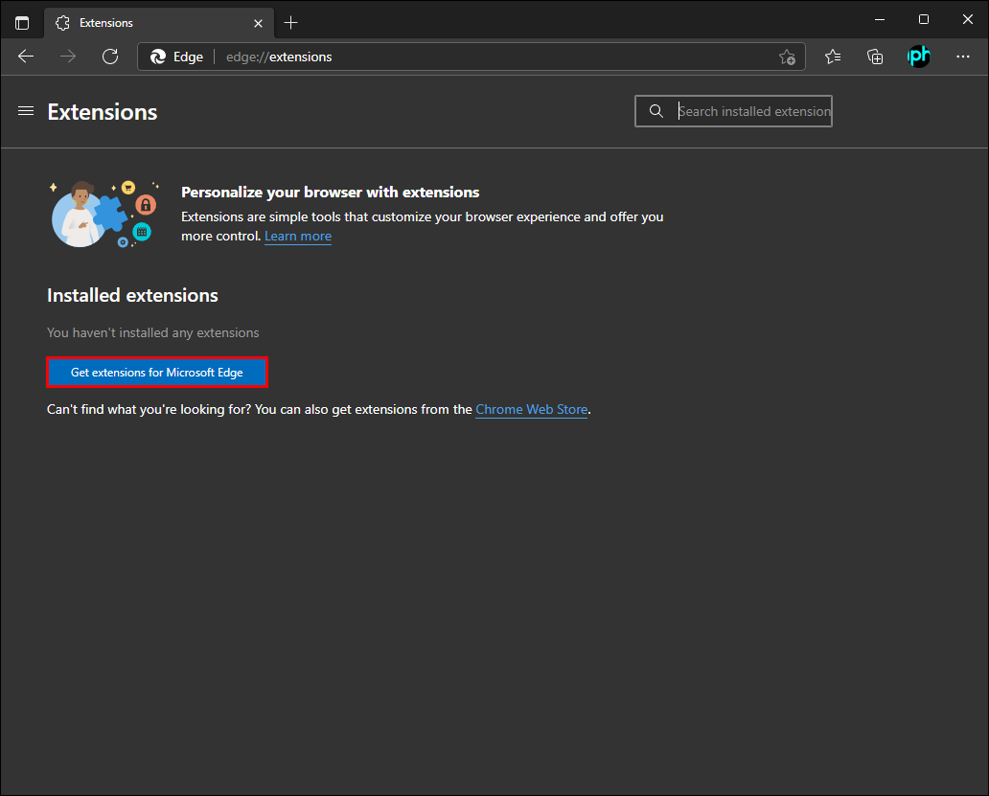Open the tab actions menu icon
Image resolution: width=989 pixels, height=796 pixels.
pos(22,22)
